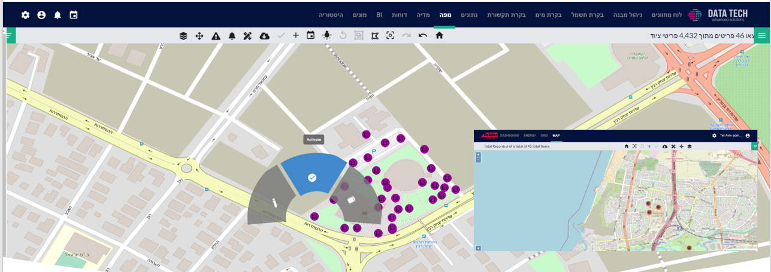Image resolution: width=771 pixels, height=272 pixels.
Task: Toggle the green side panel at left edge
Action: [x=9, y=35]
